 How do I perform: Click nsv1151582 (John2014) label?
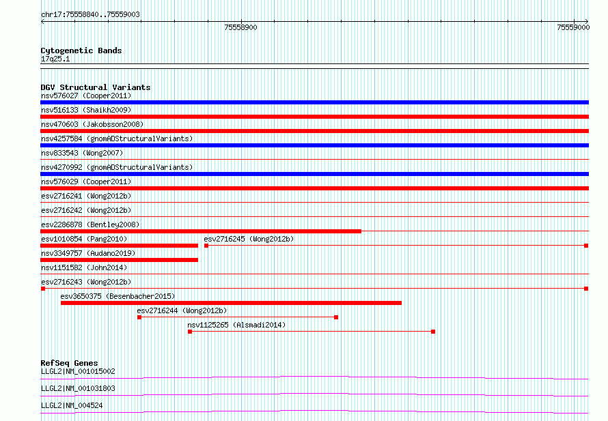(x=84, y=267)
